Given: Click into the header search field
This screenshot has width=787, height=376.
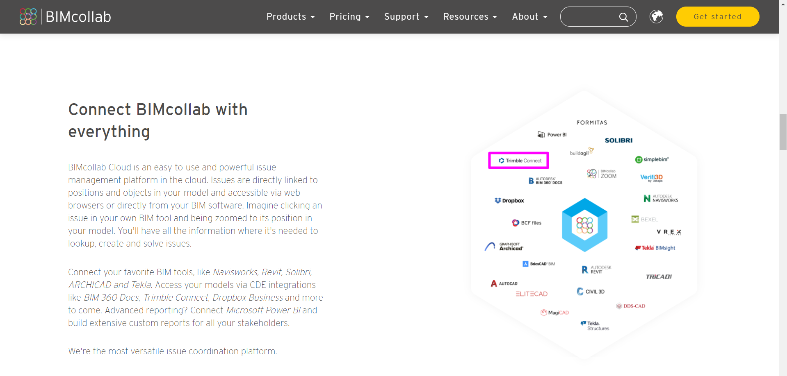Looking at the screenshot, I should click(x=589, y=17).
